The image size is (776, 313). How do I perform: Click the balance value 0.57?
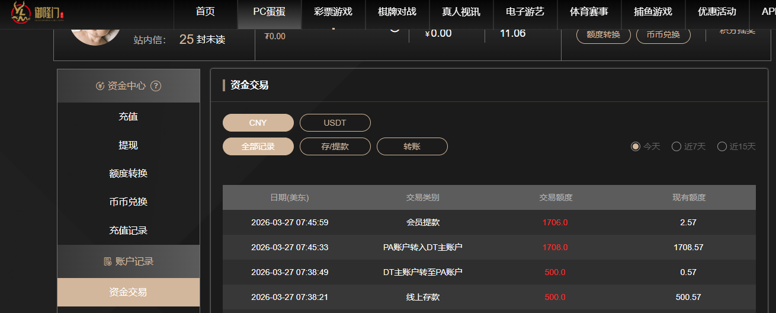tap(688, 273)
